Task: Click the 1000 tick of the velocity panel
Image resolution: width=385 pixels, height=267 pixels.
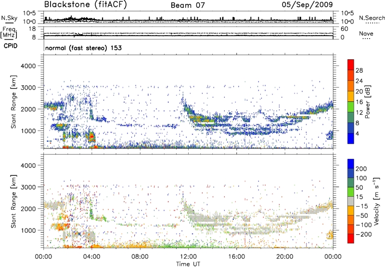Action: (28, 230)
